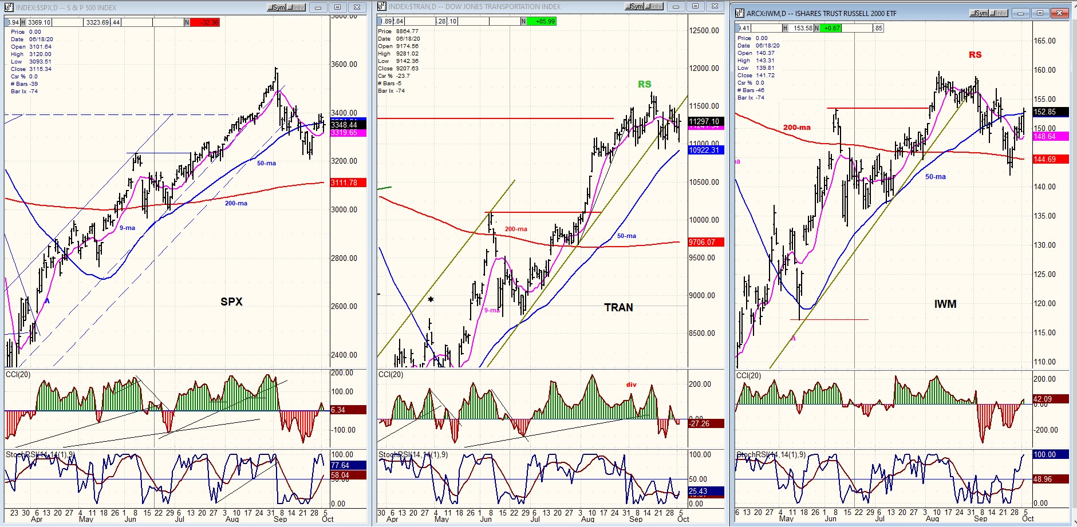This screenshot has height=527, width=1077.
Task: Click the 200-ma label on the SPX chart
Action: 236,203
